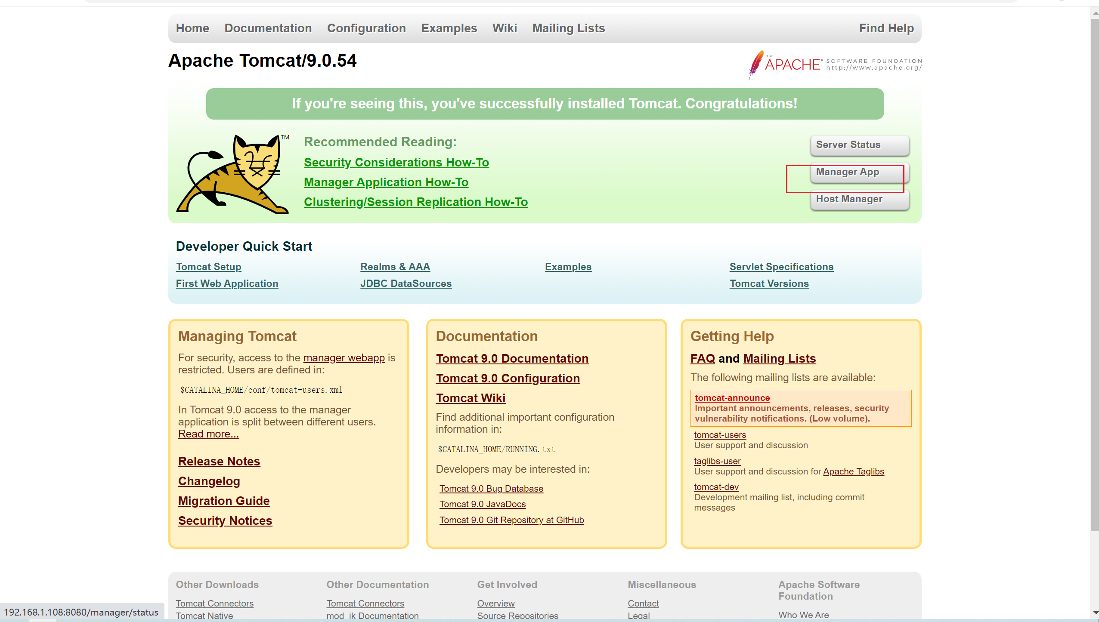Open the Tomcat Versions link
This screenshot has height=622, width=1099.
click(x=769, y=283)
